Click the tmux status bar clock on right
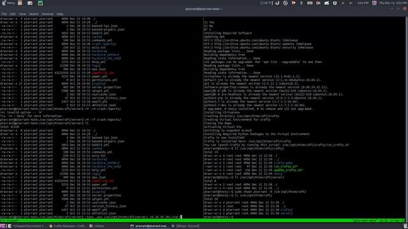Screen dimensions: 408x229 click(393, 221)
